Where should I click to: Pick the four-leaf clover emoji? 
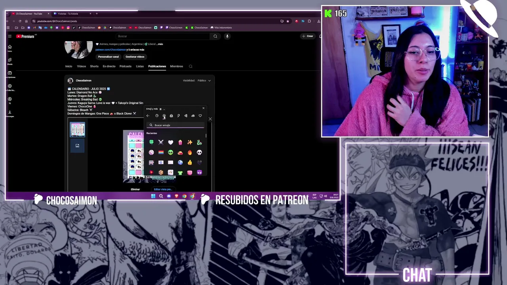pos(151,142)
